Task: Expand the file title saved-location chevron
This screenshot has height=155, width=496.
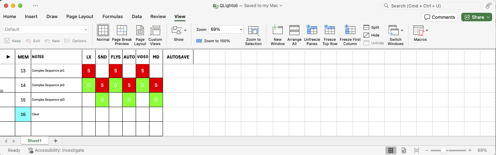Action: tap(281, 6)
